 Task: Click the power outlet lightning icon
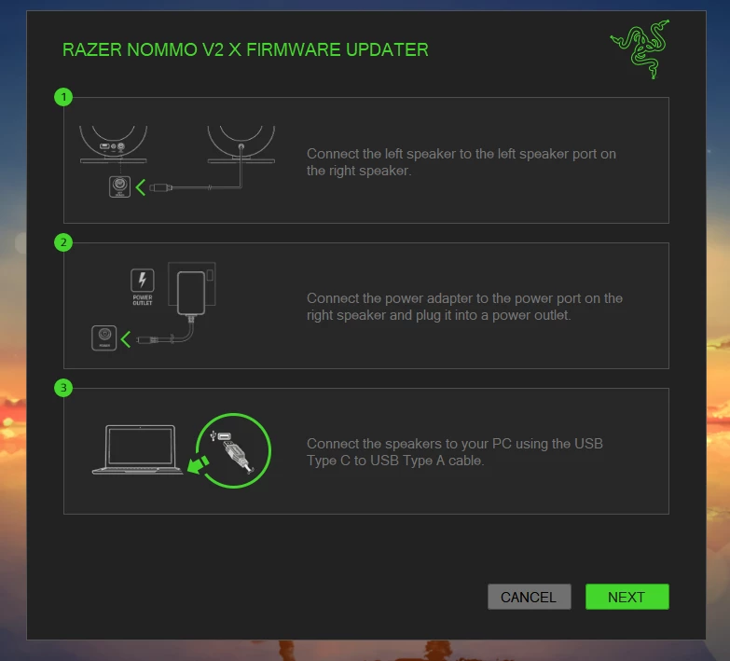coord(143,281)
